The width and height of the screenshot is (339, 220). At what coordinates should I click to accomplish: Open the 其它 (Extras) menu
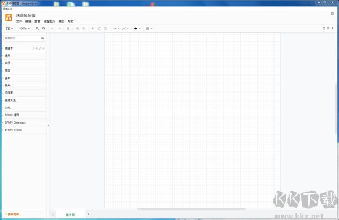tap(62, 21)
